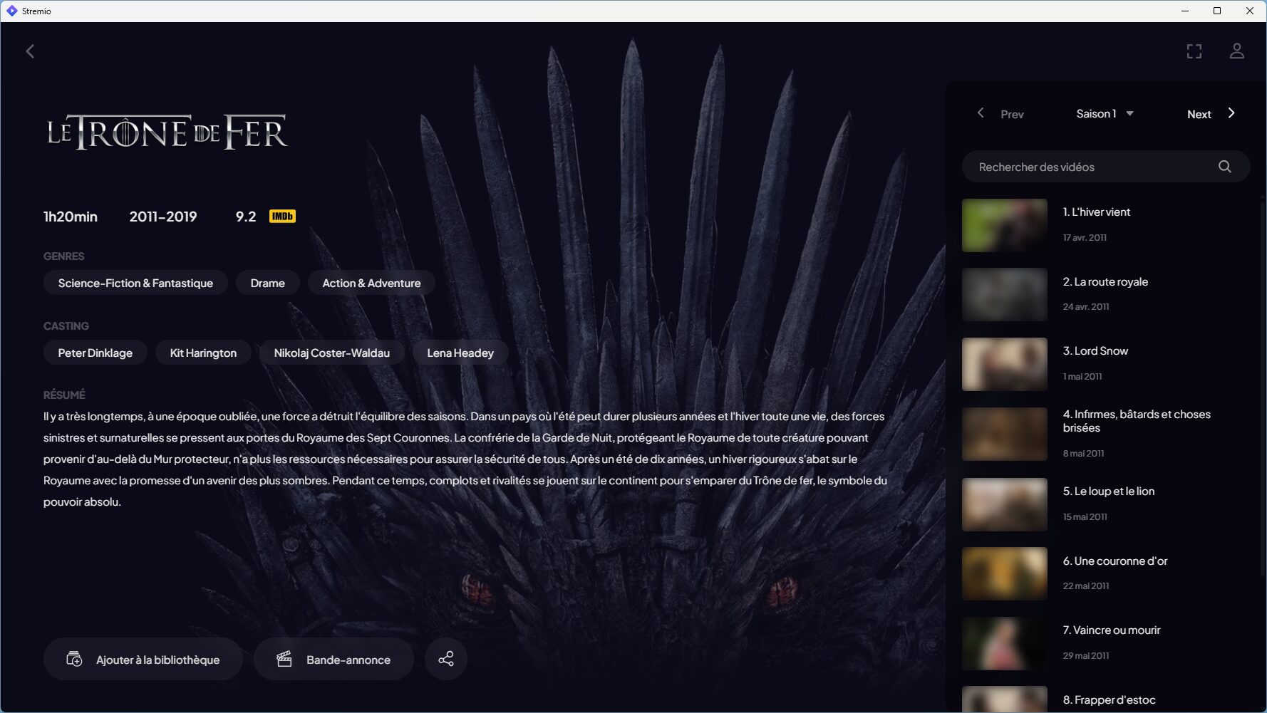Click the Next season chevron arrow
Image resolution: width=1267 pixels, height=713 pixels.
click(x=1231, y=113)
